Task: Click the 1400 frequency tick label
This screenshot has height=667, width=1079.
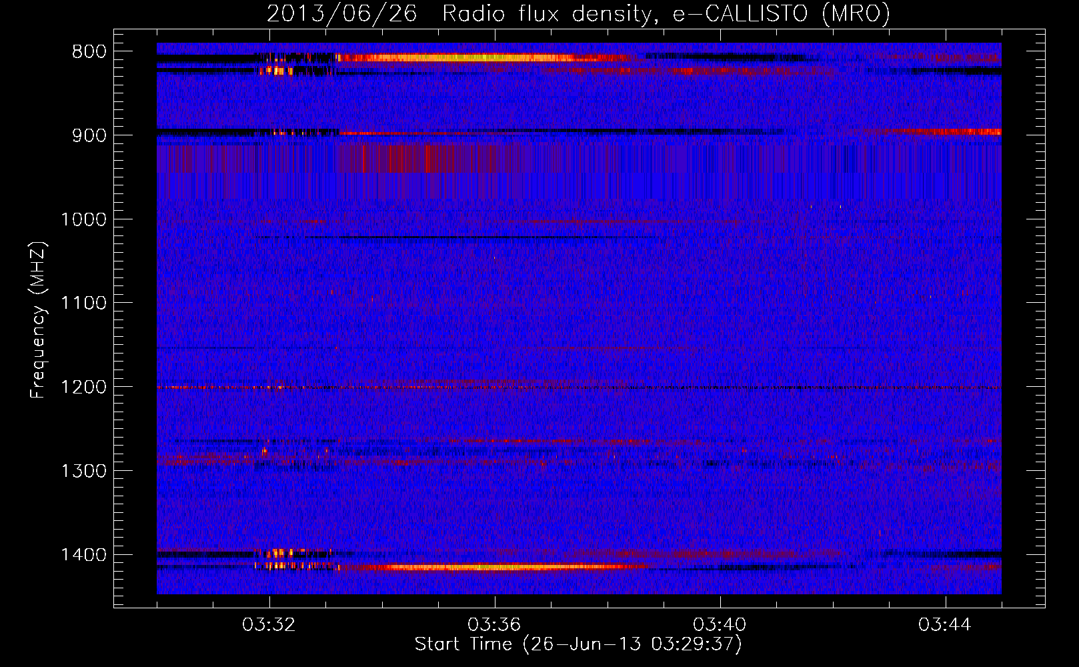Action: click(83, 555)
